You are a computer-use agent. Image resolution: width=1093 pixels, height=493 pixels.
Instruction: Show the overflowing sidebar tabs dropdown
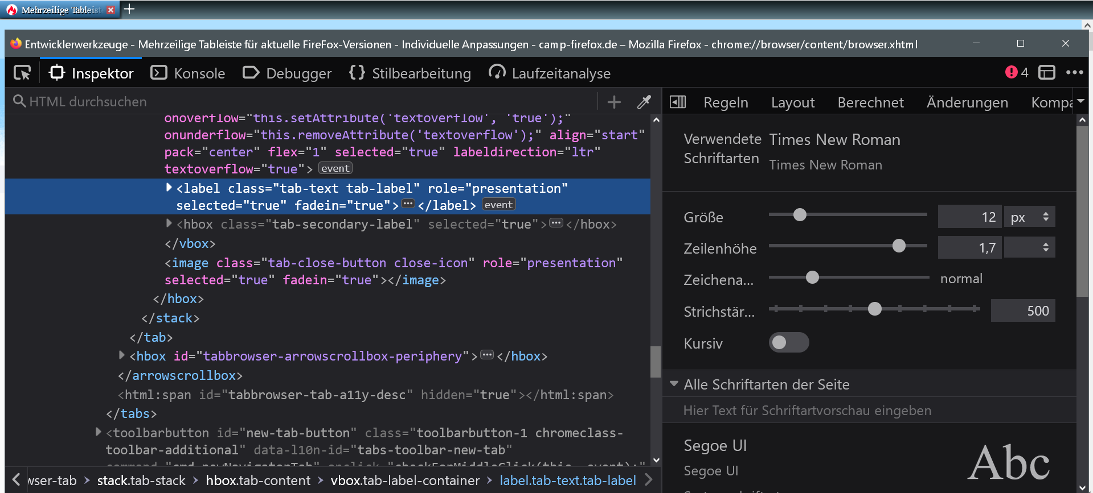(x=1080, y=102)
